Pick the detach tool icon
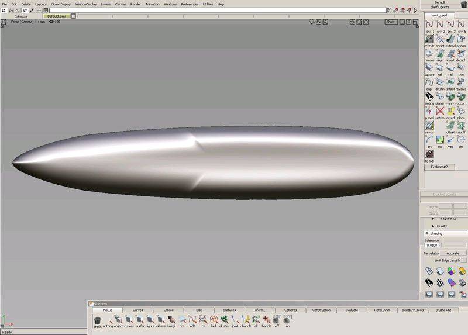 coord(461,53)
